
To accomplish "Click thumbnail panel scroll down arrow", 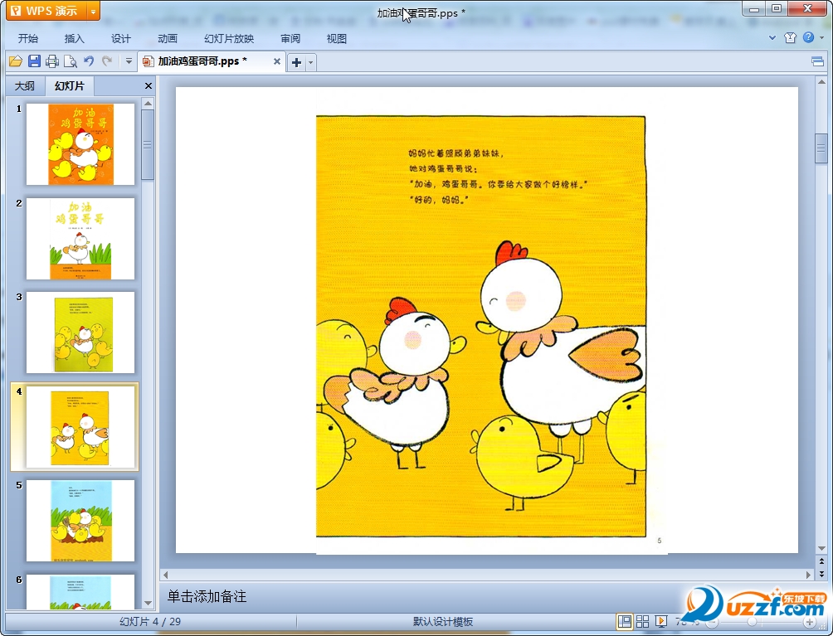I will pyautogui.click(x=149, y=603).
